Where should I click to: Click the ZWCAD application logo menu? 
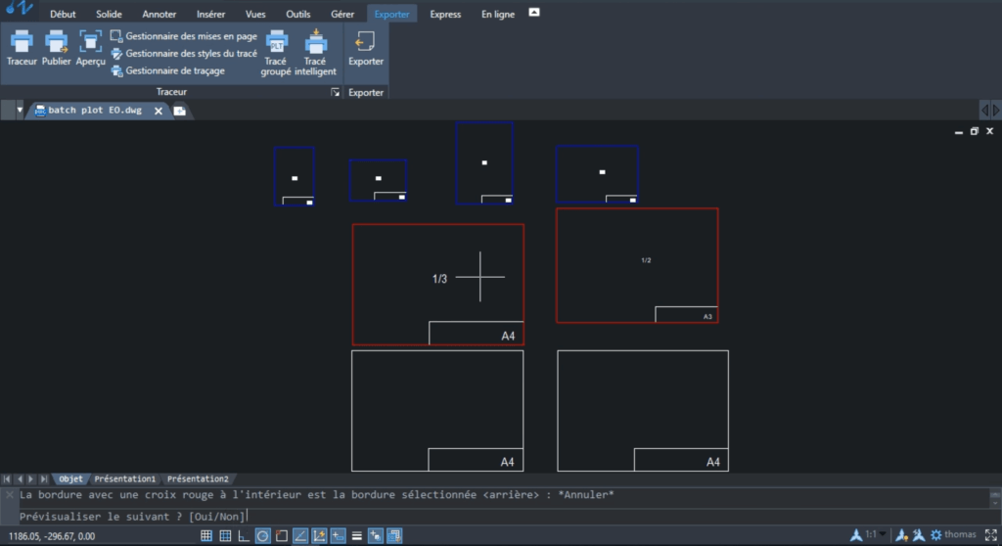[x=20, y=8]
